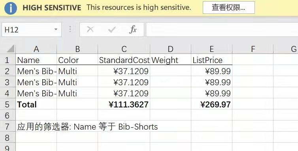Click Men's Bib- cell in row 2
Screen dimensions: 298x151
click(36, 71)
